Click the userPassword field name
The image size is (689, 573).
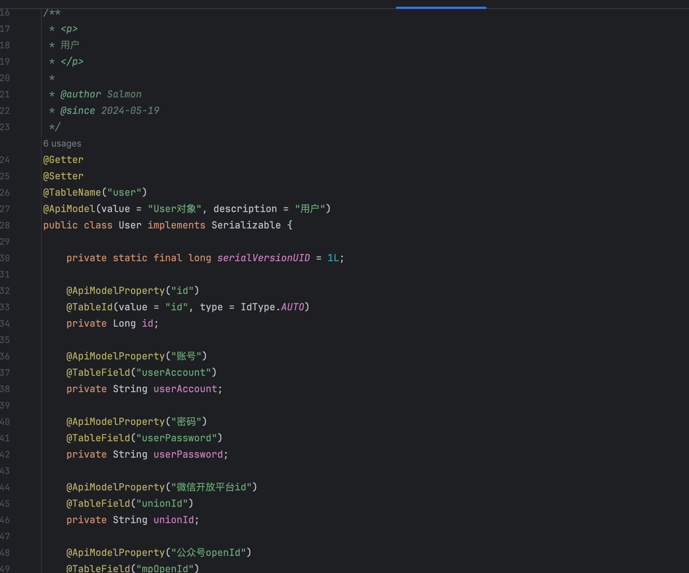[x=188, y=455]
